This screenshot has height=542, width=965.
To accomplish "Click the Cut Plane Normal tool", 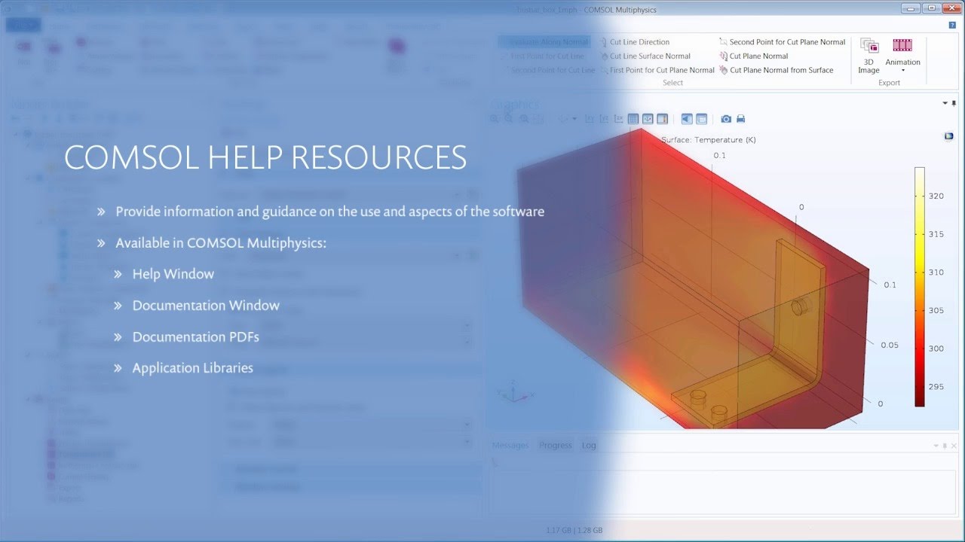I will [753, 56].
